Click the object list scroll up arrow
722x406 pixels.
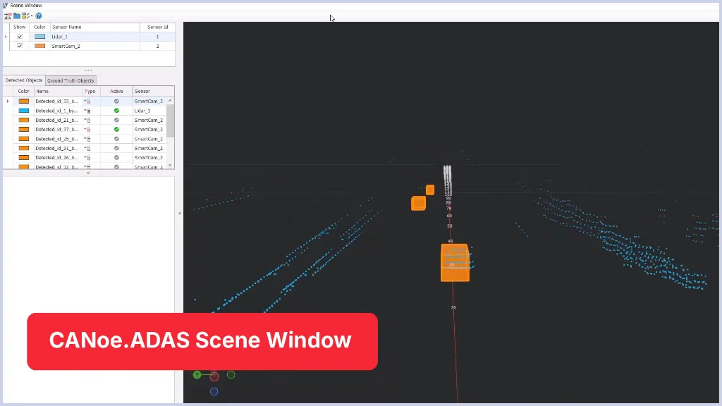point(171,101)
